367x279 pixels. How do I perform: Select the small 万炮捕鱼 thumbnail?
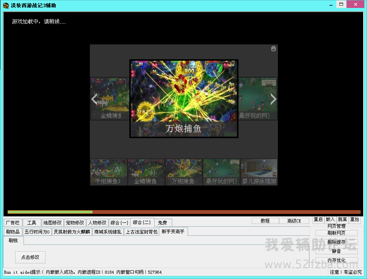coord(184,172)
